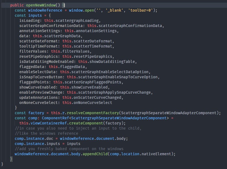Click the 'factory' constant name
The height and width of the screenshot is (169, 227).
pos(36,113)
